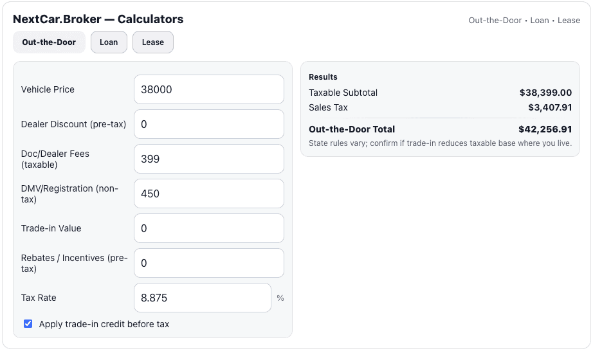Click the Sales Tax result value

(x=550, y=107)
